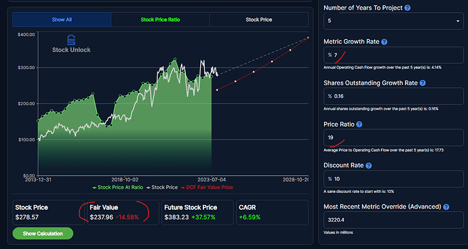Focus the Discount Rate input field
Screen dimensions: 468x249
tap(393, 179)
